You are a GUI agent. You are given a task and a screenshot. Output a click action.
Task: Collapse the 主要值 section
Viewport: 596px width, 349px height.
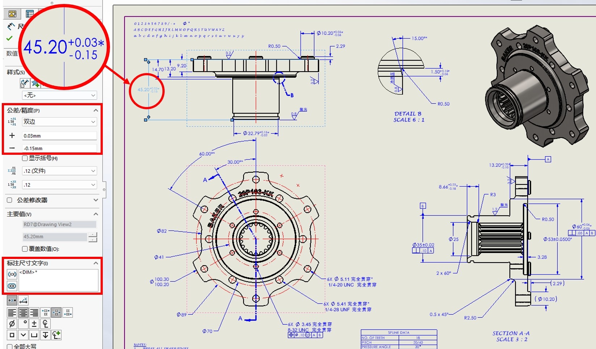[96, 214]
